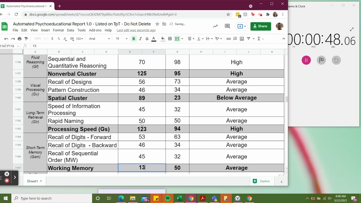The height and width of the screenshot is (203, 361).
Task: Open horizontal align dropdown
Action: tap(191, 39)
